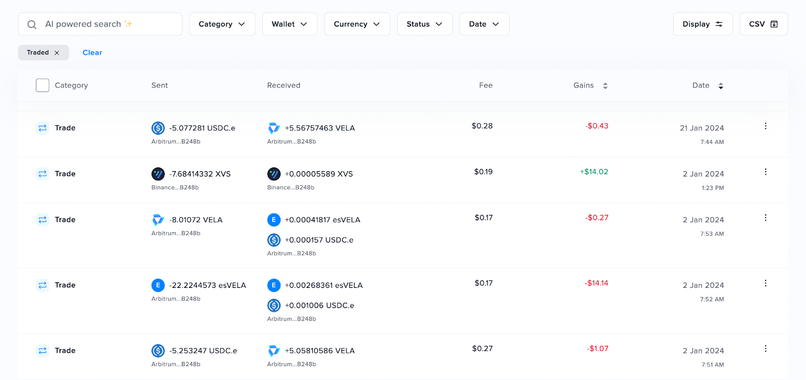This screenshot has width=806, height=380.
Task: Select the -$14.14 gains value
Action: [596, 283]
